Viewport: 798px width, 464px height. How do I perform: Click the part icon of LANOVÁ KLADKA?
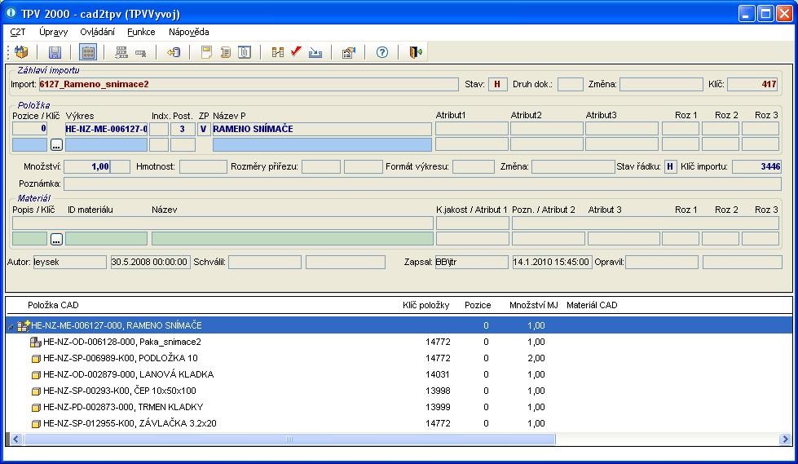tap(36, 375)
